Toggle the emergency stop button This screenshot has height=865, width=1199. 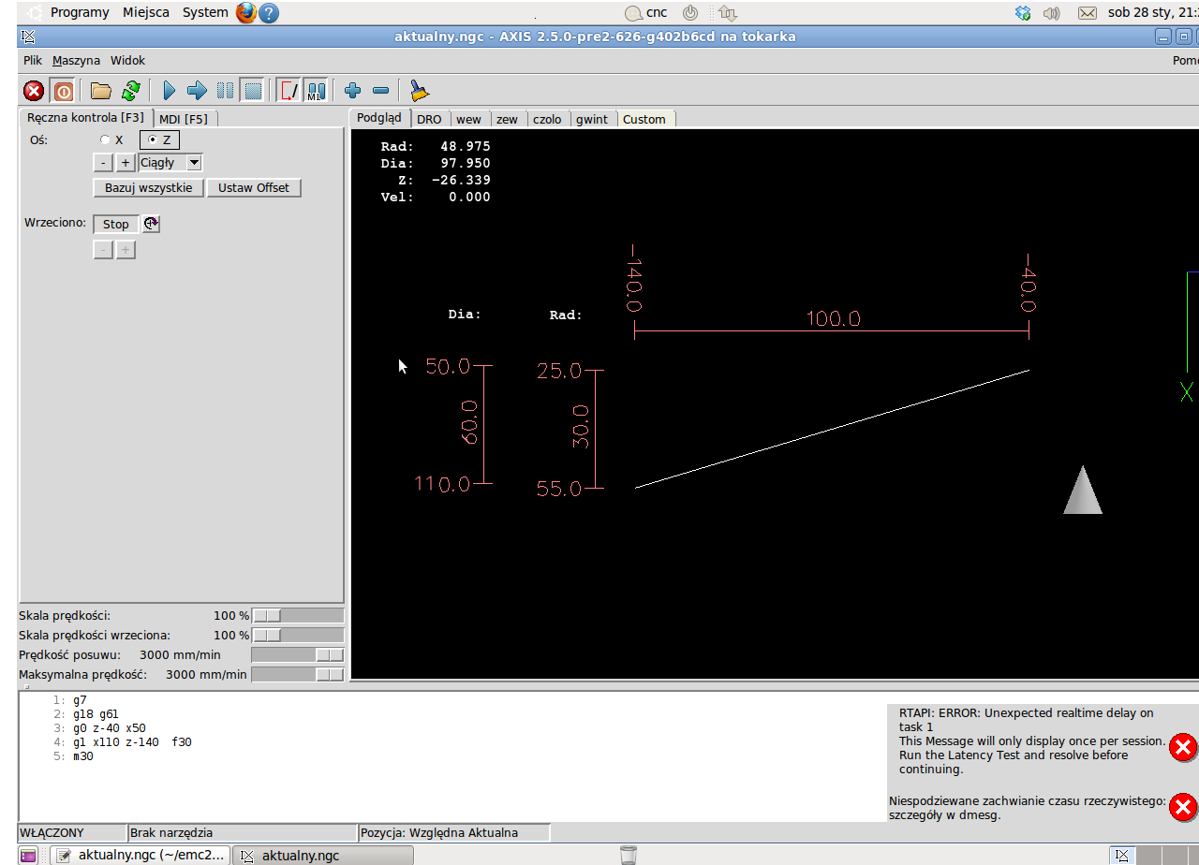click(34, 91)
